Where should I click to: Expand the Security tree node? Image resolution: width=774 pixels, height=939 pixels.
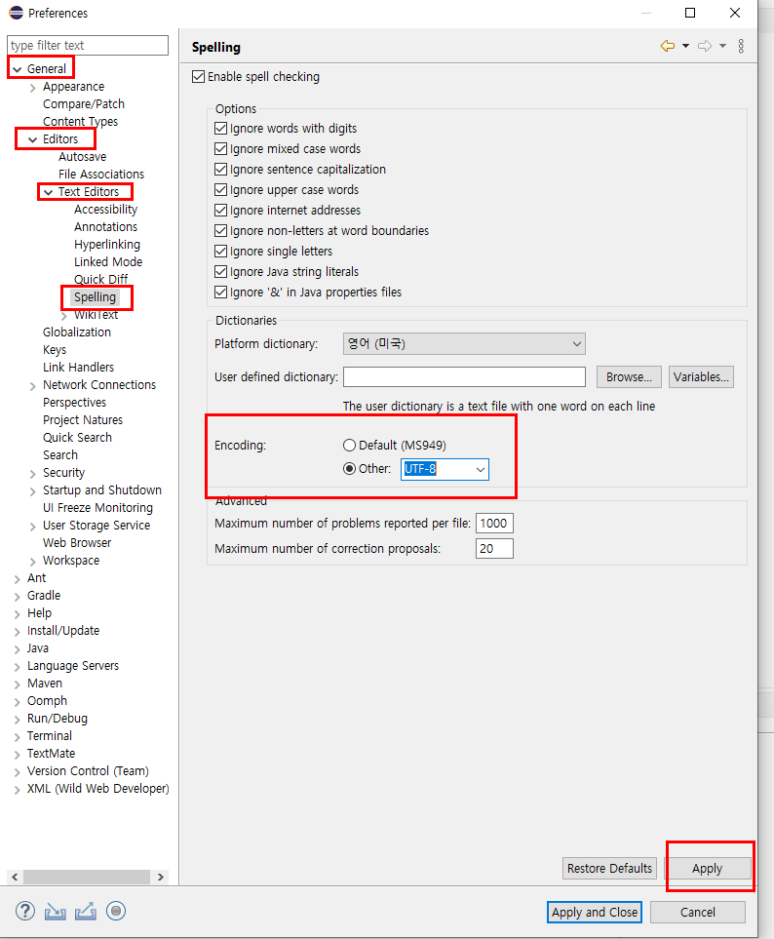coord(32,474)
